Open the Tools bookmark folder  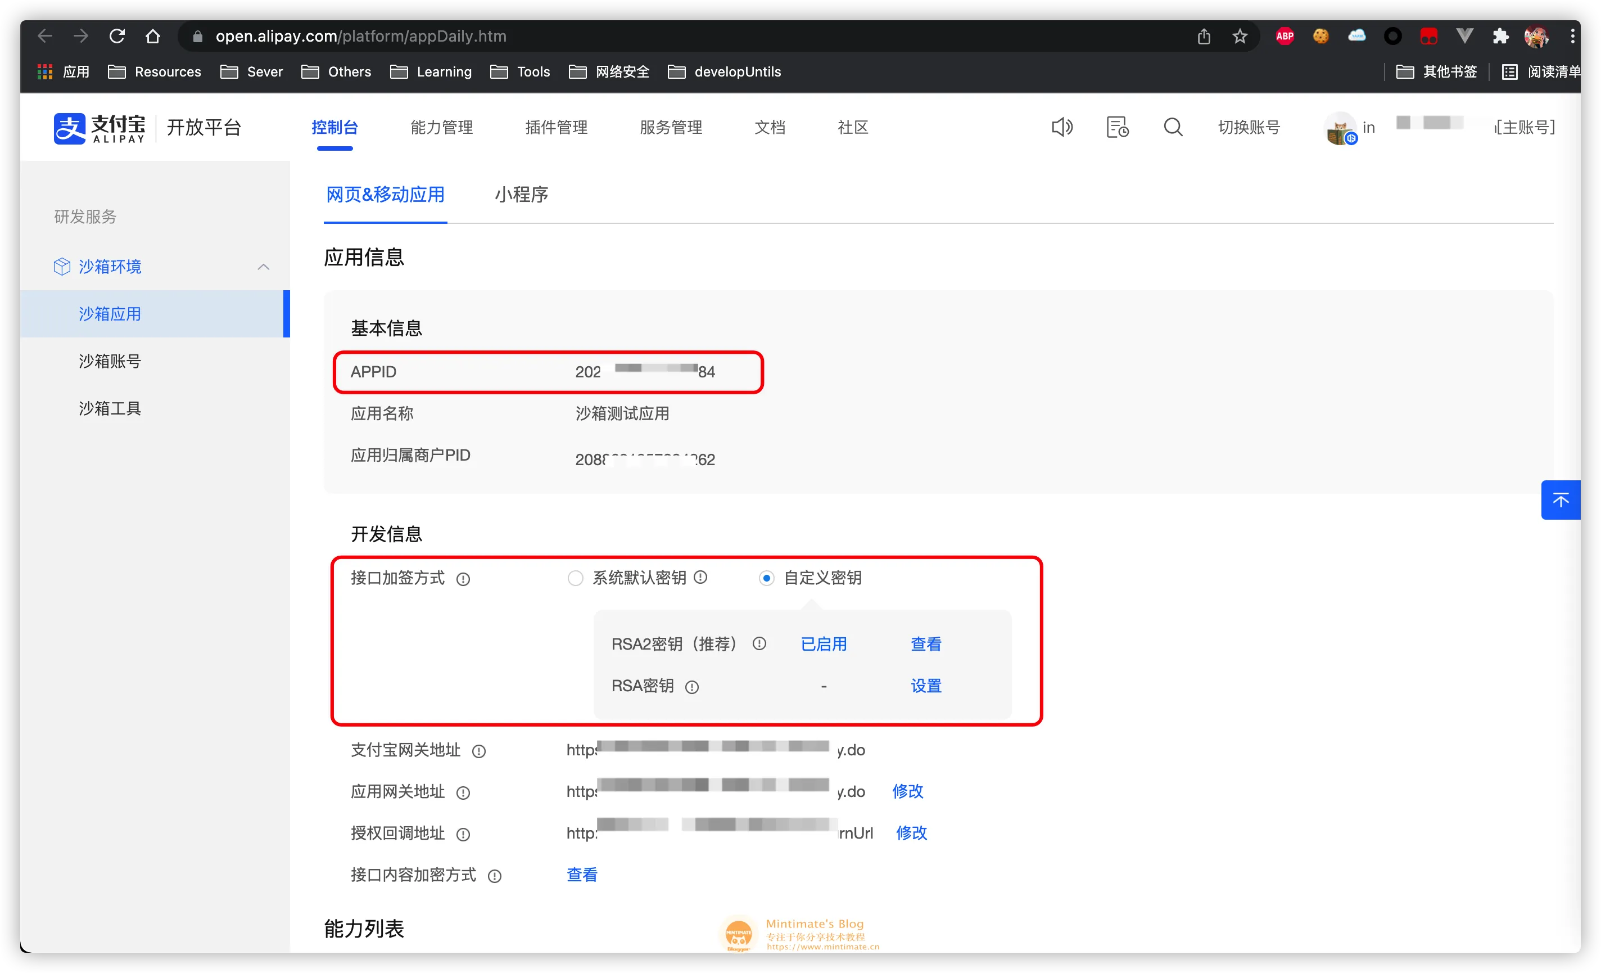(521, 71)
